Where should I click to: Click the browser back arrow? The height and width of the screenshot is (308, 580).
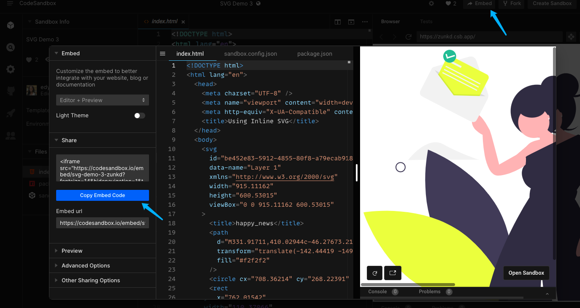point(381,37)
